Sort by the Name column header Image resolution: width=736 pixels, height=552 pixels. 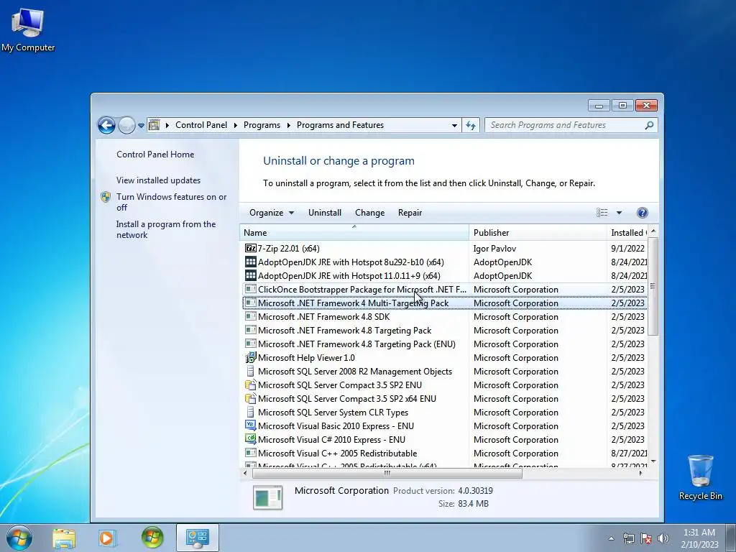[354, 232]
